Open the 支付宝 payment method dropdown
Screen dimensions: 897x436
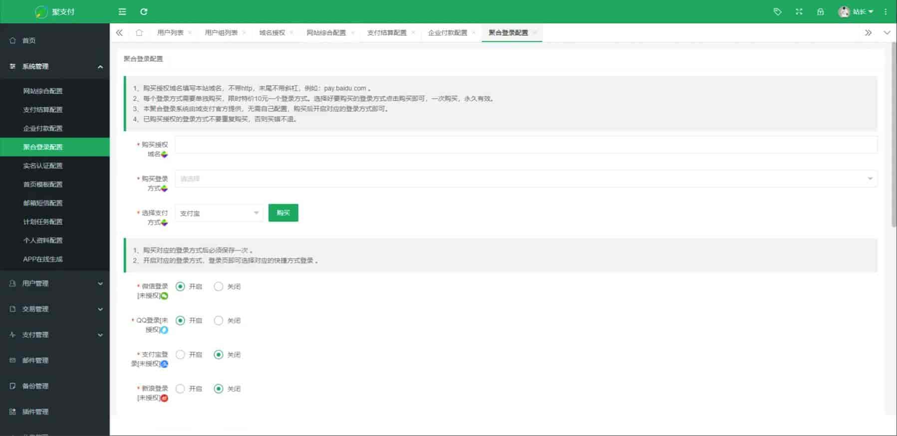click(219, 213)
